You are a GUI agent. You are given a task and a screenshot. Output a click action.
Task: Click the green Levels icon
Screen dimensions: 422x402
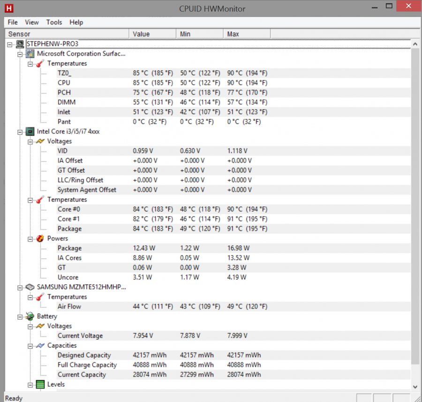[40, 385]
